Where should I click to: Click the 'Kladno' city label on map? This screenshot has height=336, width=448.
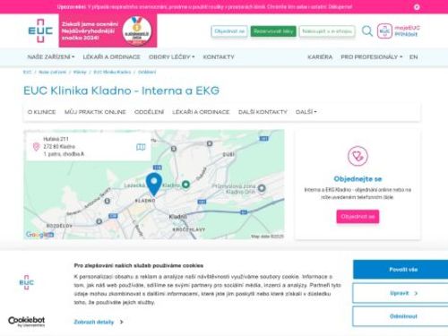177,217
